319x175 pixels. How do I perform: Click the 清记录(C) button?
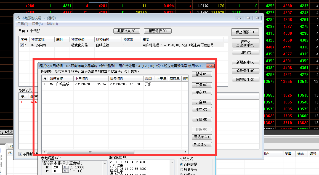pos(202,137)
